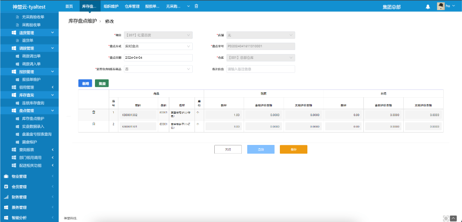This screenshot has width=462, height=222.
Task: Delete row 2 item K80001301
Action: click(x=94, y=124)
